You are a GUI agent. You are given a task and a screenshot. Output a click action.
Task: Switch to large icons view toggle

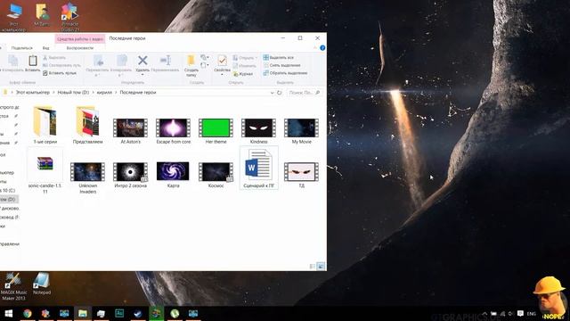click(x=321, y=267)
